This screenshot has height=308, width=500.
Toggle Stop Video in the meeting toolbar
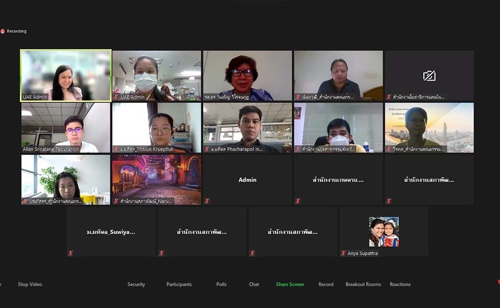(x=30, y=284)
